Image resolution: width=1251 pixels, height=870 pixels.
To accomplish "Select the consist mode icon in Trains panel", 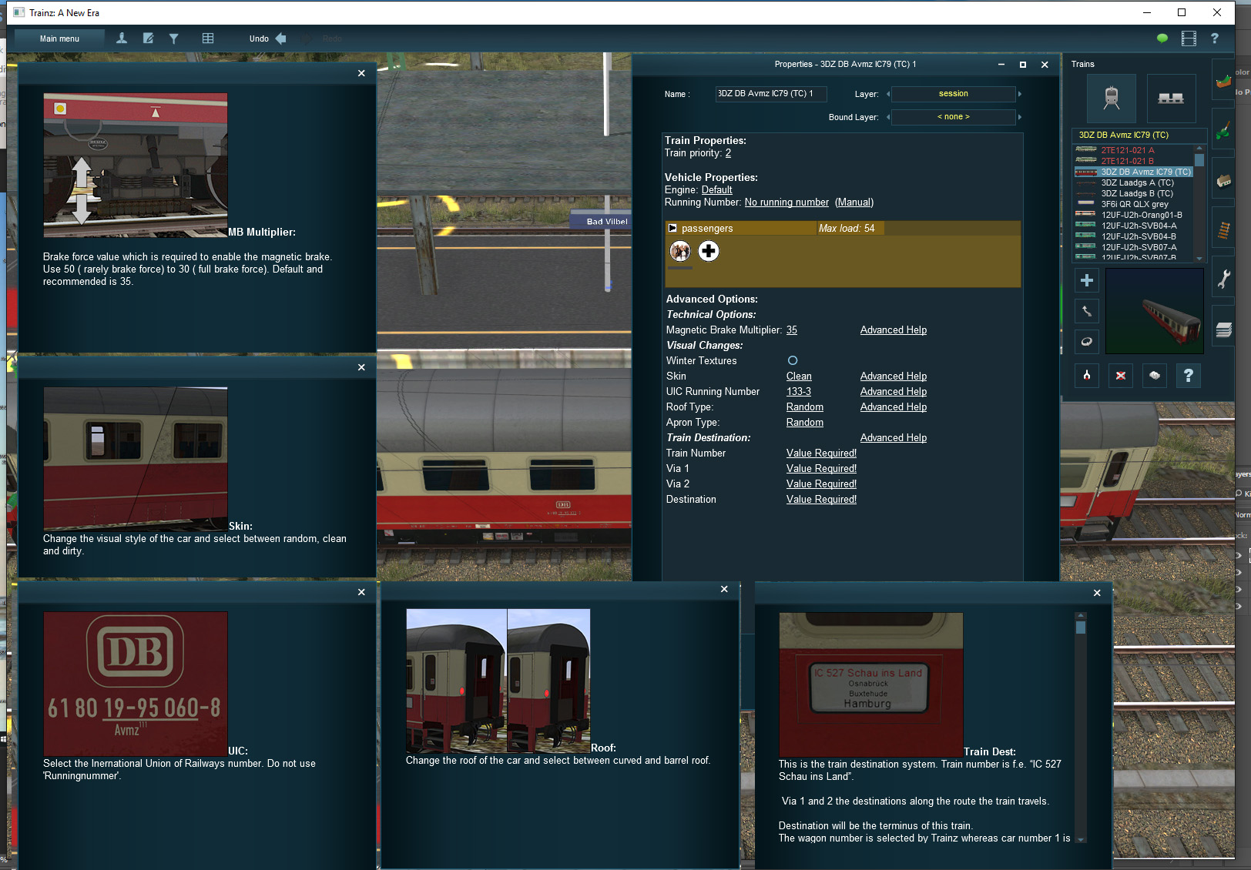I will point(1171,98).
